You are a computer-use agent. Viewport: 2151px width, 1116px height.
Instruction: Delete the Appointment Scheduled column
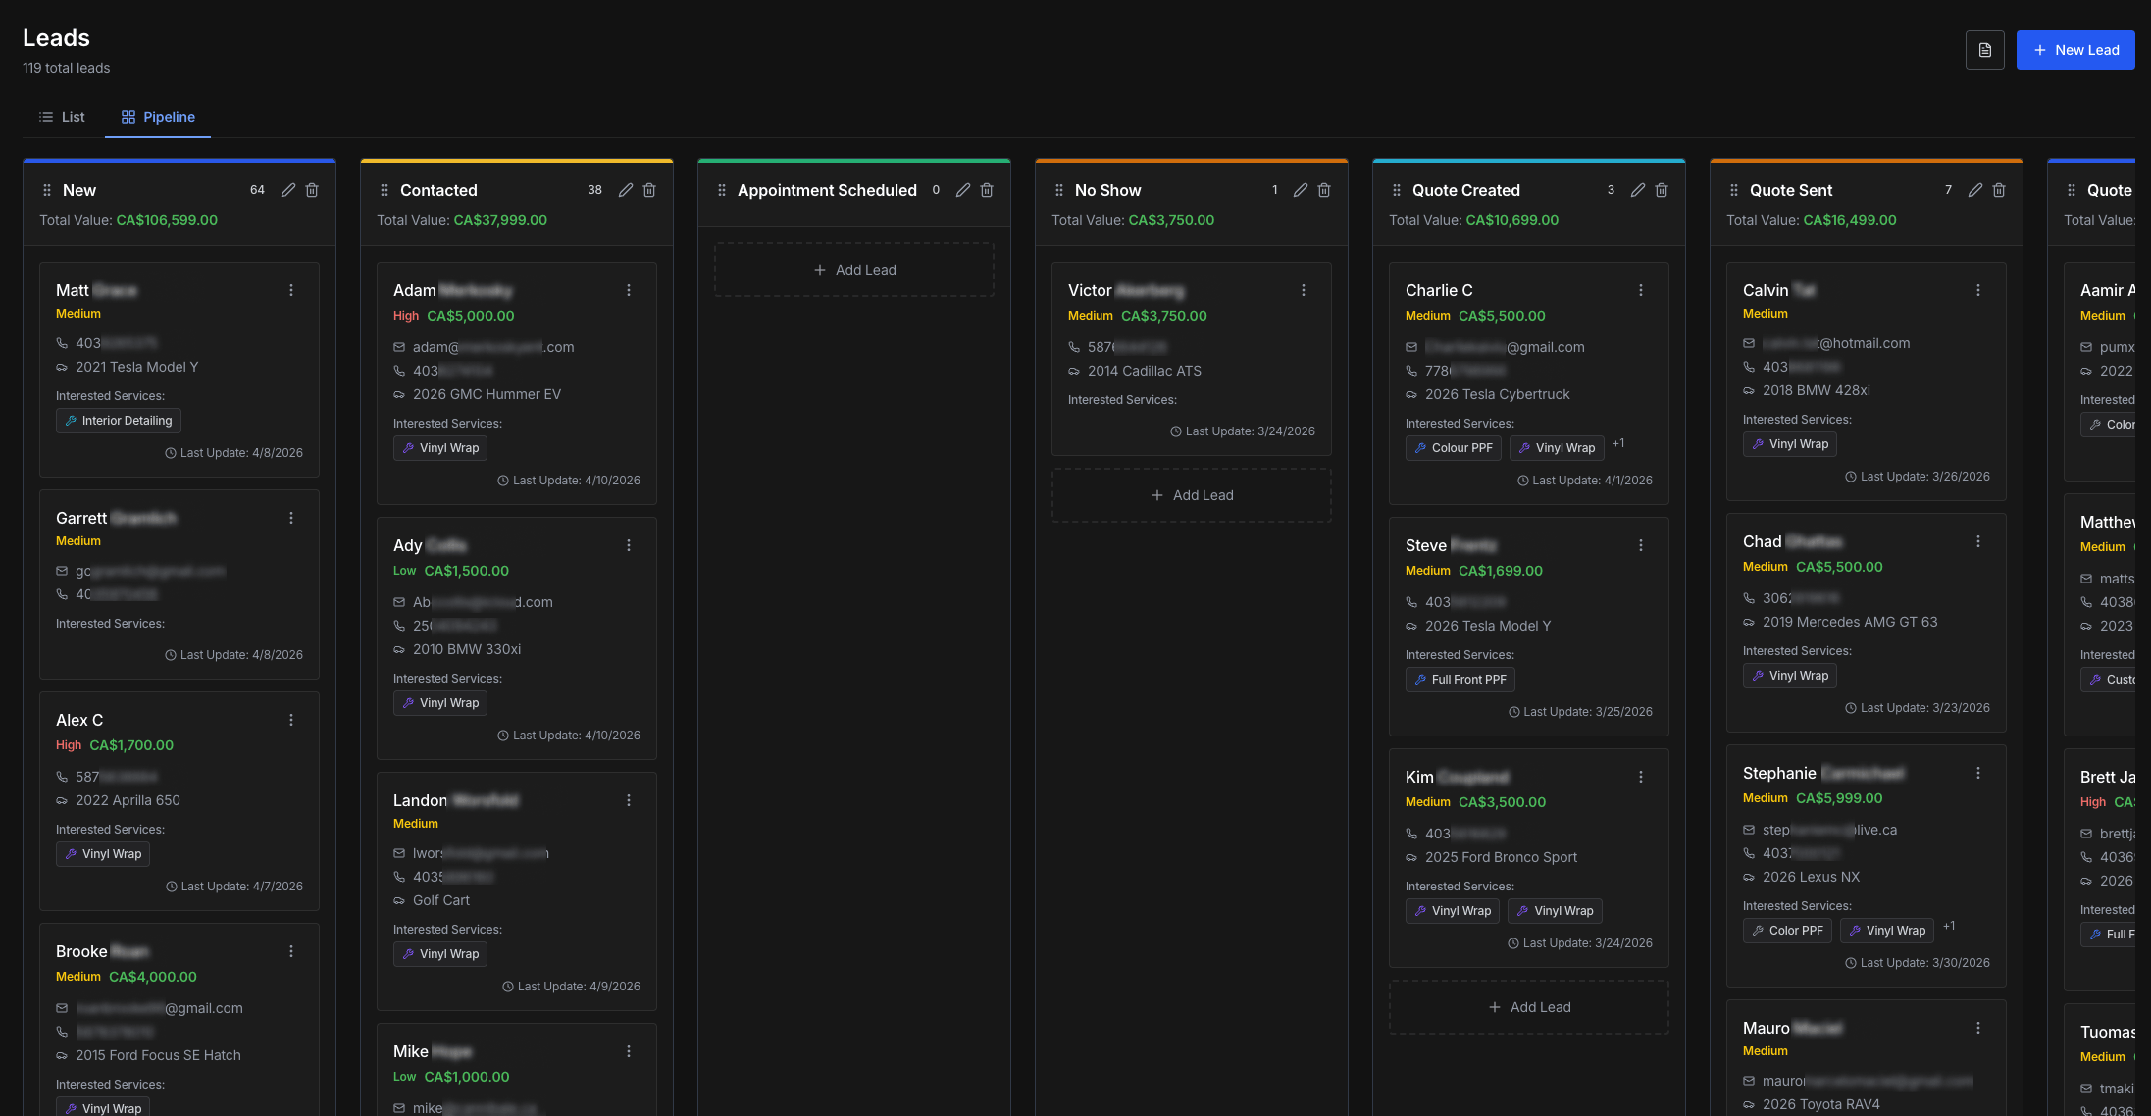click(987, 190)
